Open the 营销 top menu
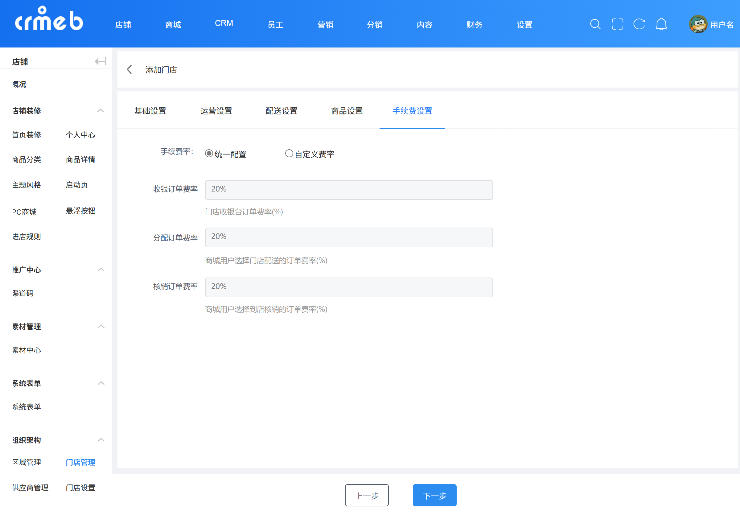The width and height of the screenshot is (740, 515). click(325, 25)
